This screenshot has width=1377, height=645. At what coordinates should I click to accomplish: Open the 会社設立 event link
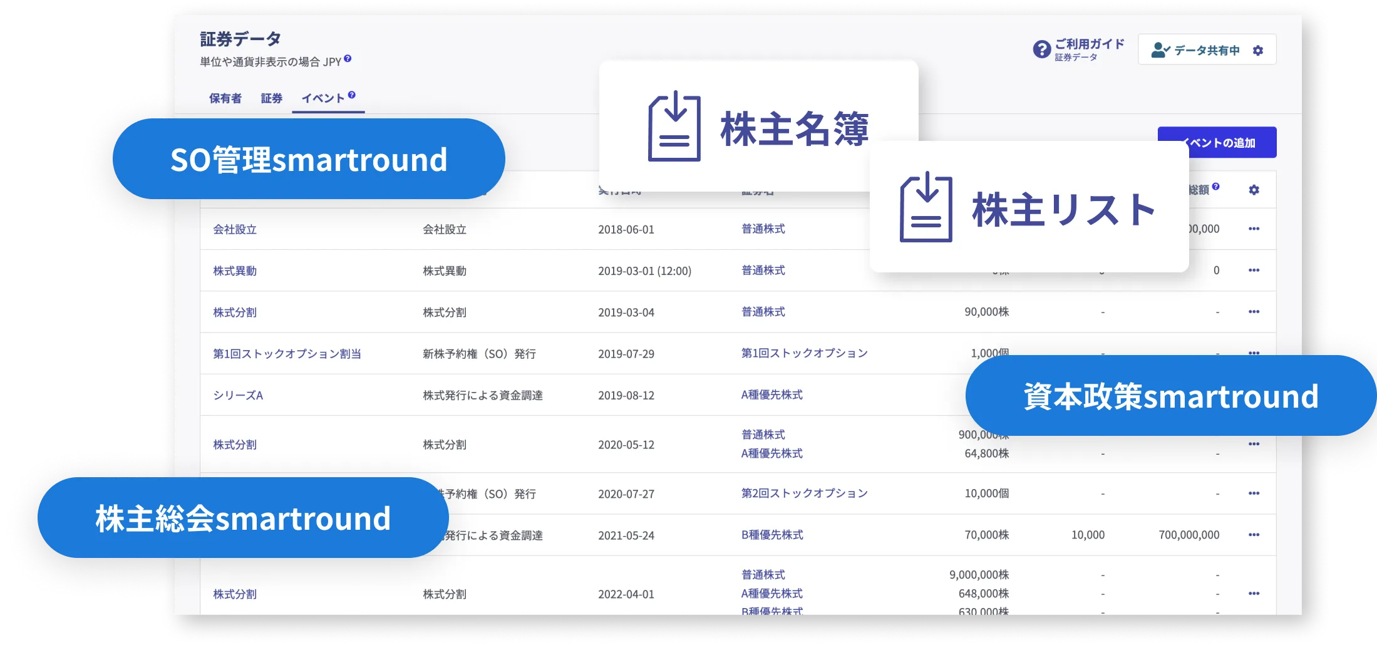click(235, 229)
